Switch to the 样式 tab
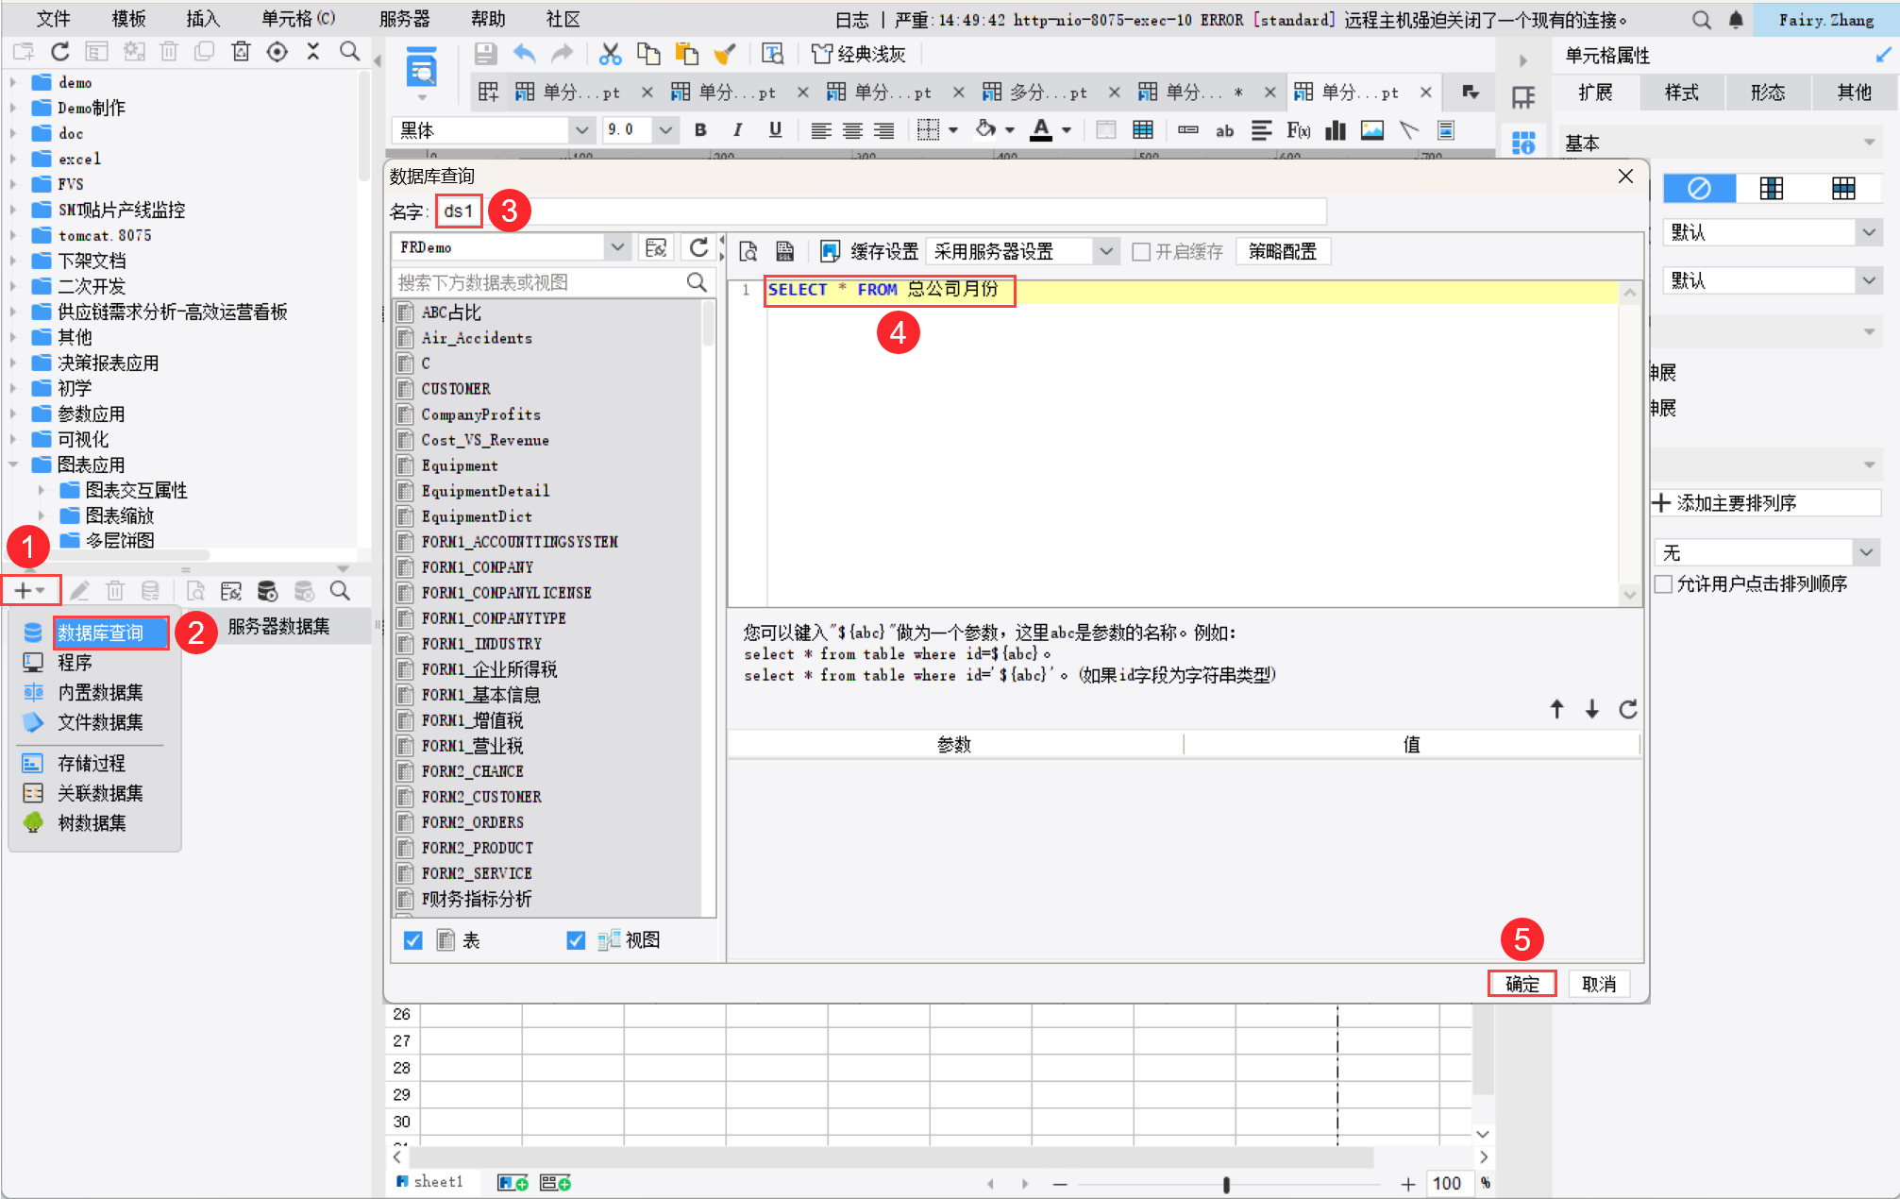 point(1681,93)
